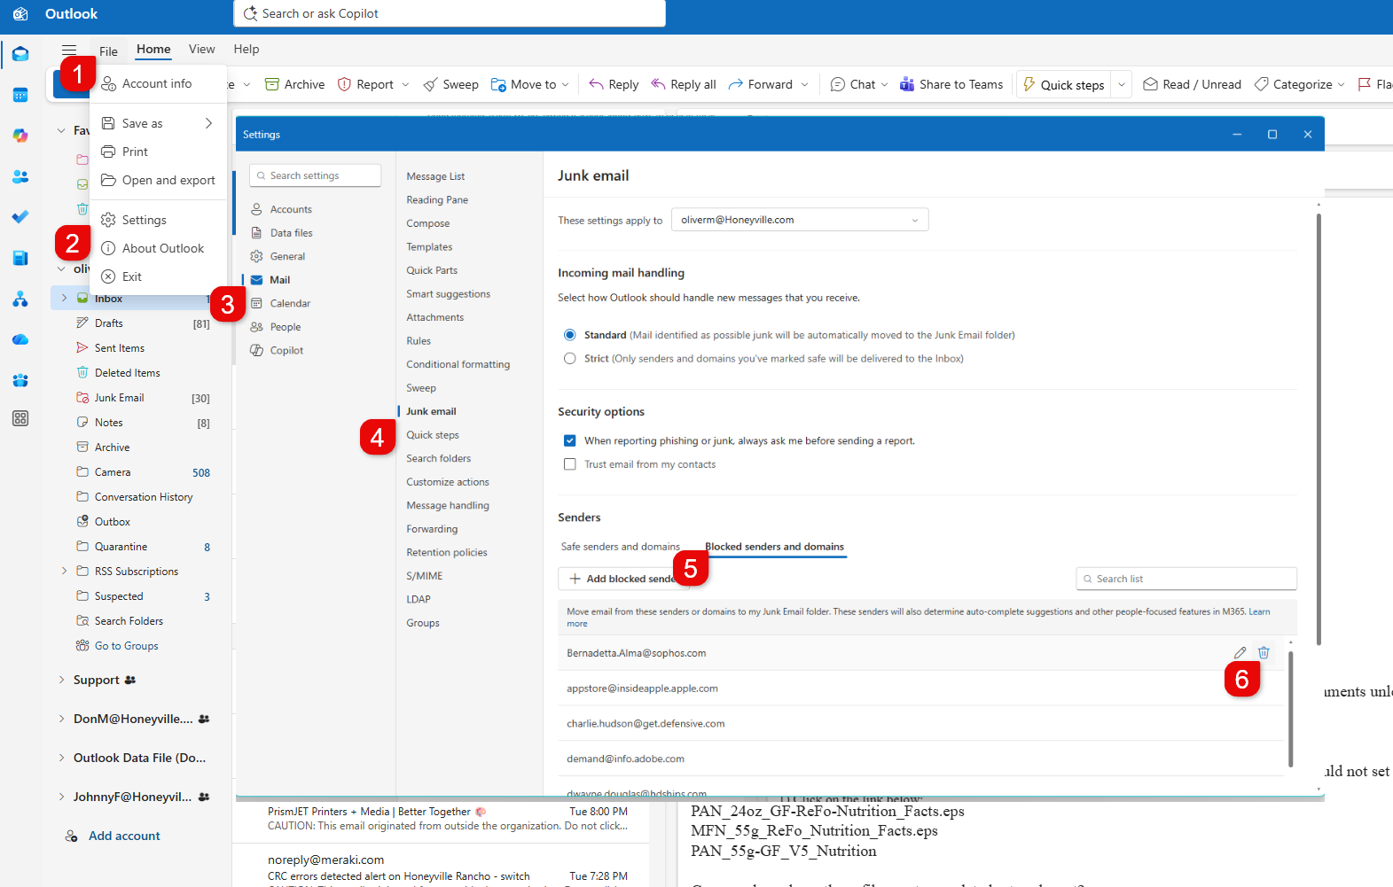Click the Reply arrow button
Viewport: 1393px width, 887px height.
(614, 84)
